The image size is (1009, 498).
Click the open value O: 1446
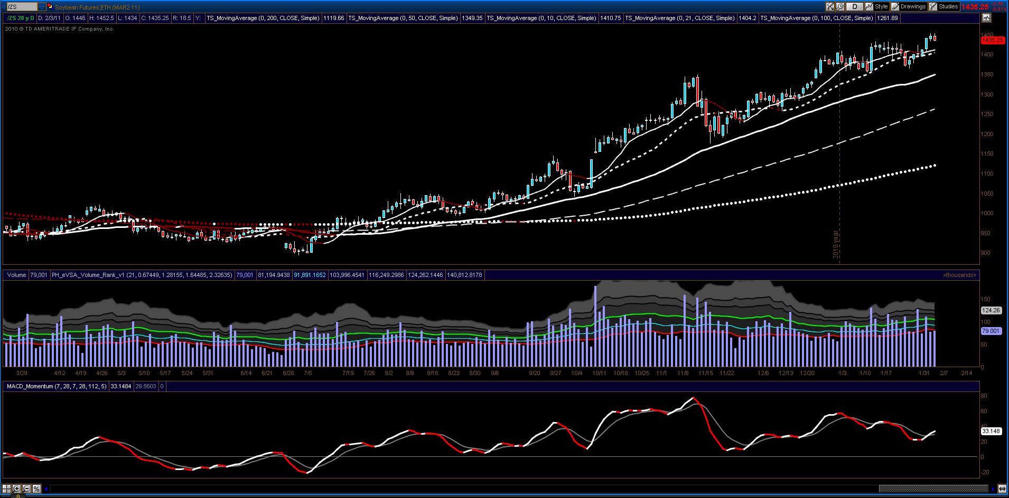tap(75, 18)
